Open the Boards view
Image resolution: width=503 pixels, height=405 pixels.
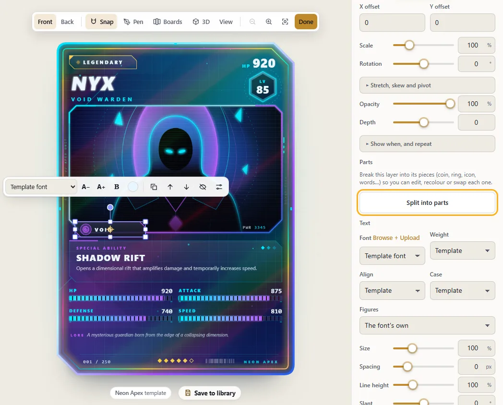point(168,22)
